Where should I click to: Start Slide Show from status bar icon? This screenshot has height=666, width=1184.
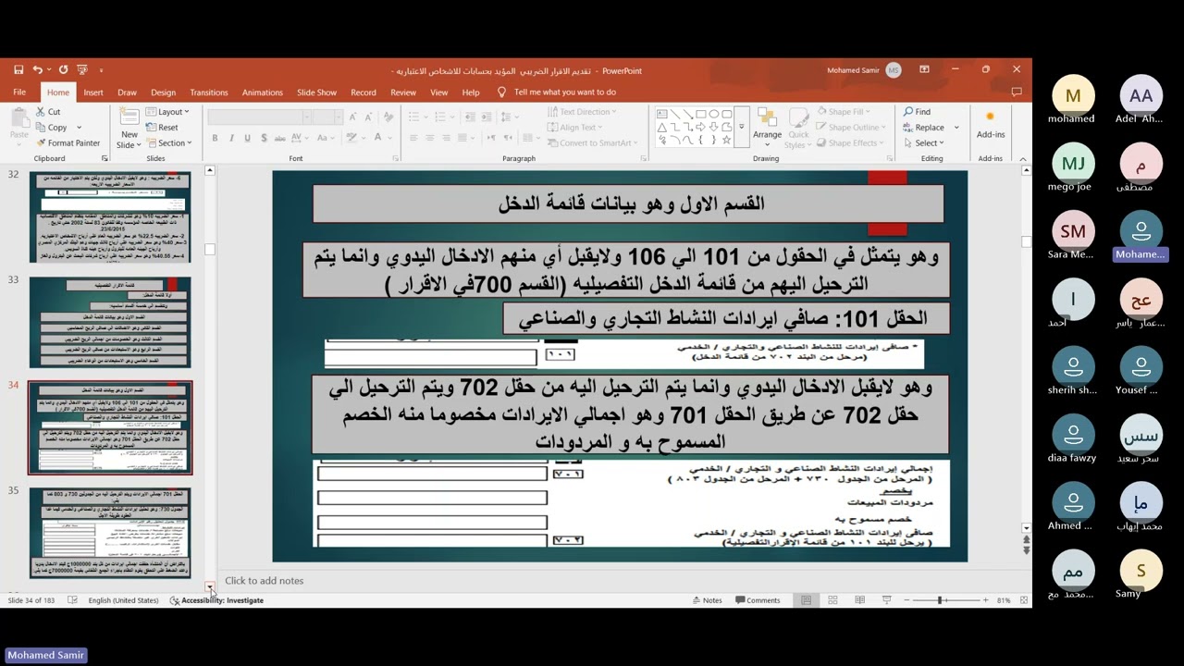point(886,600)
